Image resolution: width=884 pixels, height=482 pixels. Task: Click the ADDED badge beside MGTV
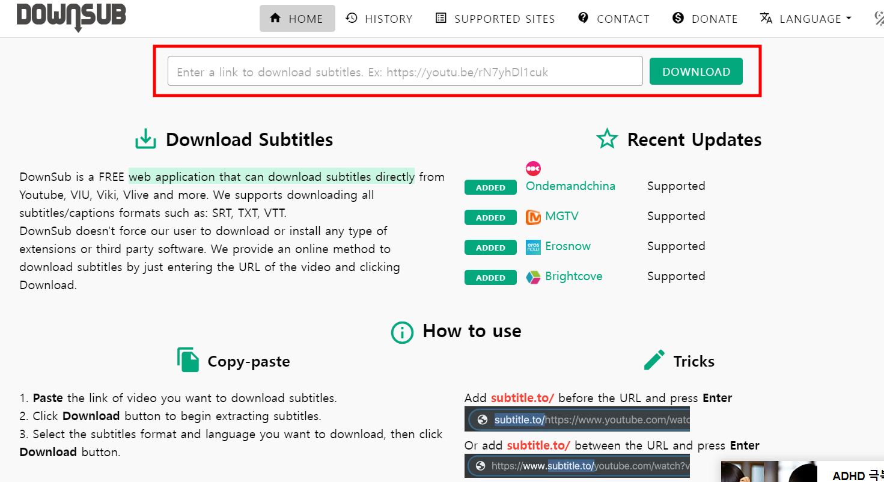tap(490, 218)
